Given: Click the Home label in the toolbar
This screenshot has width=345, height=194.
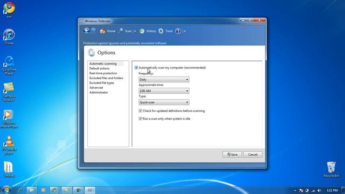Looking at the screenshot, I should click(111, 31).
